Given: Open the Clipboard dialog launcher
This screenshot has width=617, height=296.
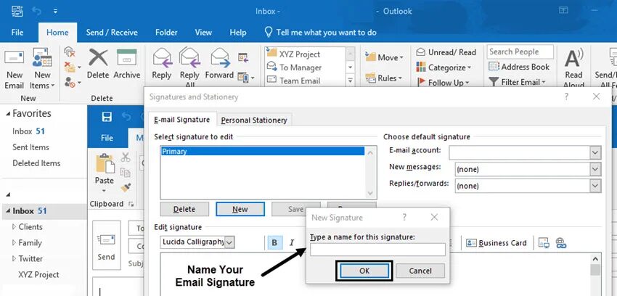Looking at the screenshot, I should point(131,204).
